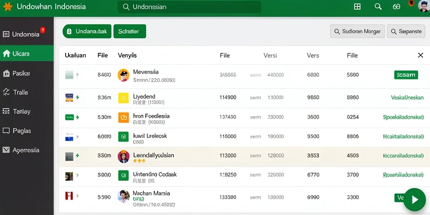The height and width of the screenshot is (215, 430).
Task: Click the grid apps icon in header
Action: [357, 7]
